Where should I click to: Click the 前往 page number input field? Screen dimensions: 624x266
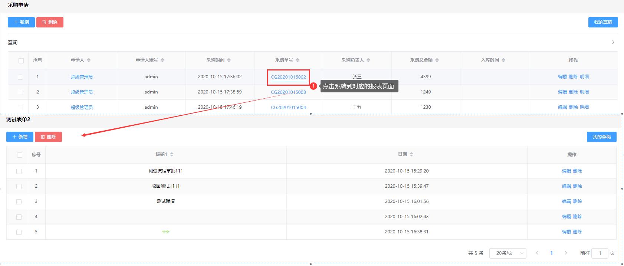(x=600, y=253)
